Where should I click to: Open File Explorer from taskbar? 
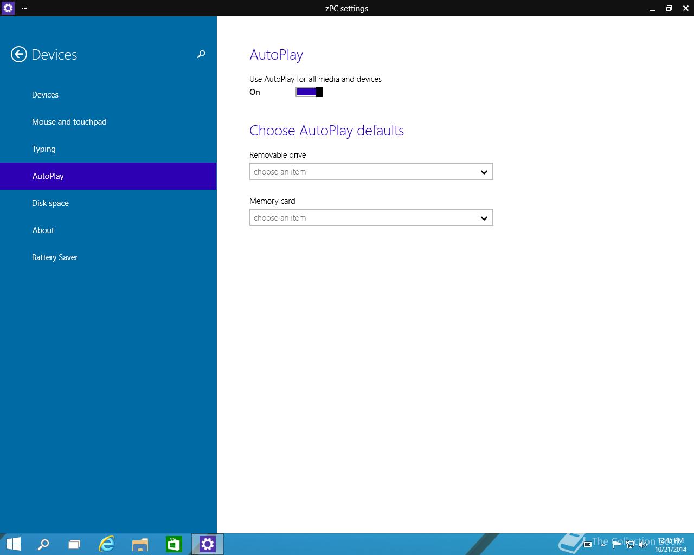tap(140, 544)
